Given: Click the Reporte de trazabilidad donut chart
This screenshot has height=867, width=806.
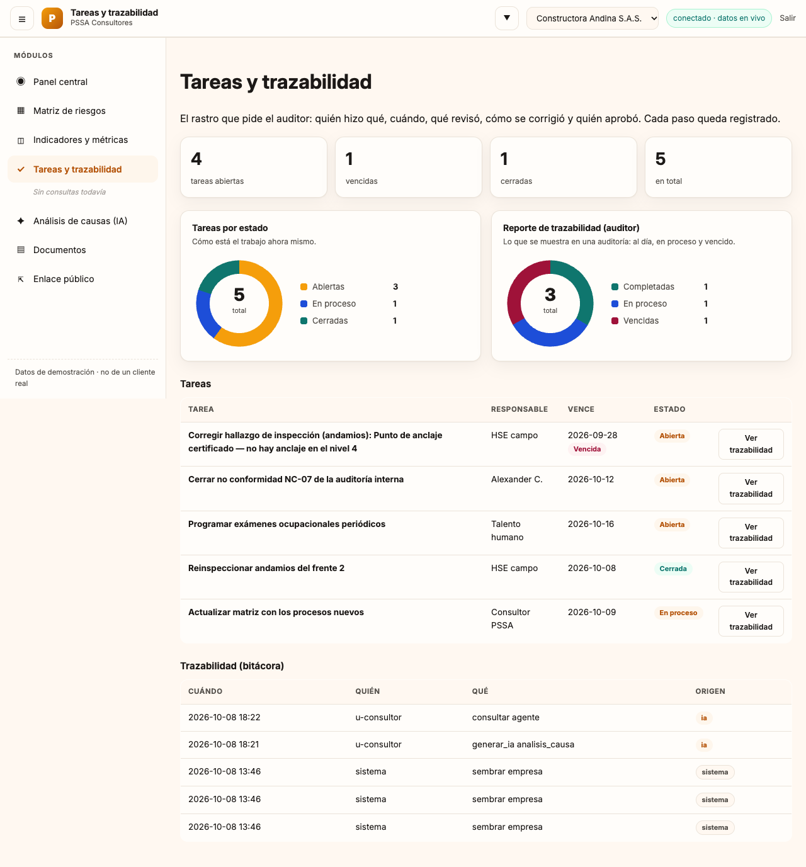Looking at the screenshot, I should 550,303.
